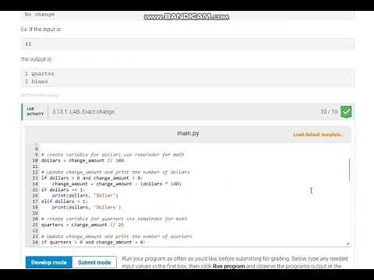The image size is (374, 280).
Task: Click code line 10 dollars assignment
Action: pyautogui.click(x=83, y=160)
